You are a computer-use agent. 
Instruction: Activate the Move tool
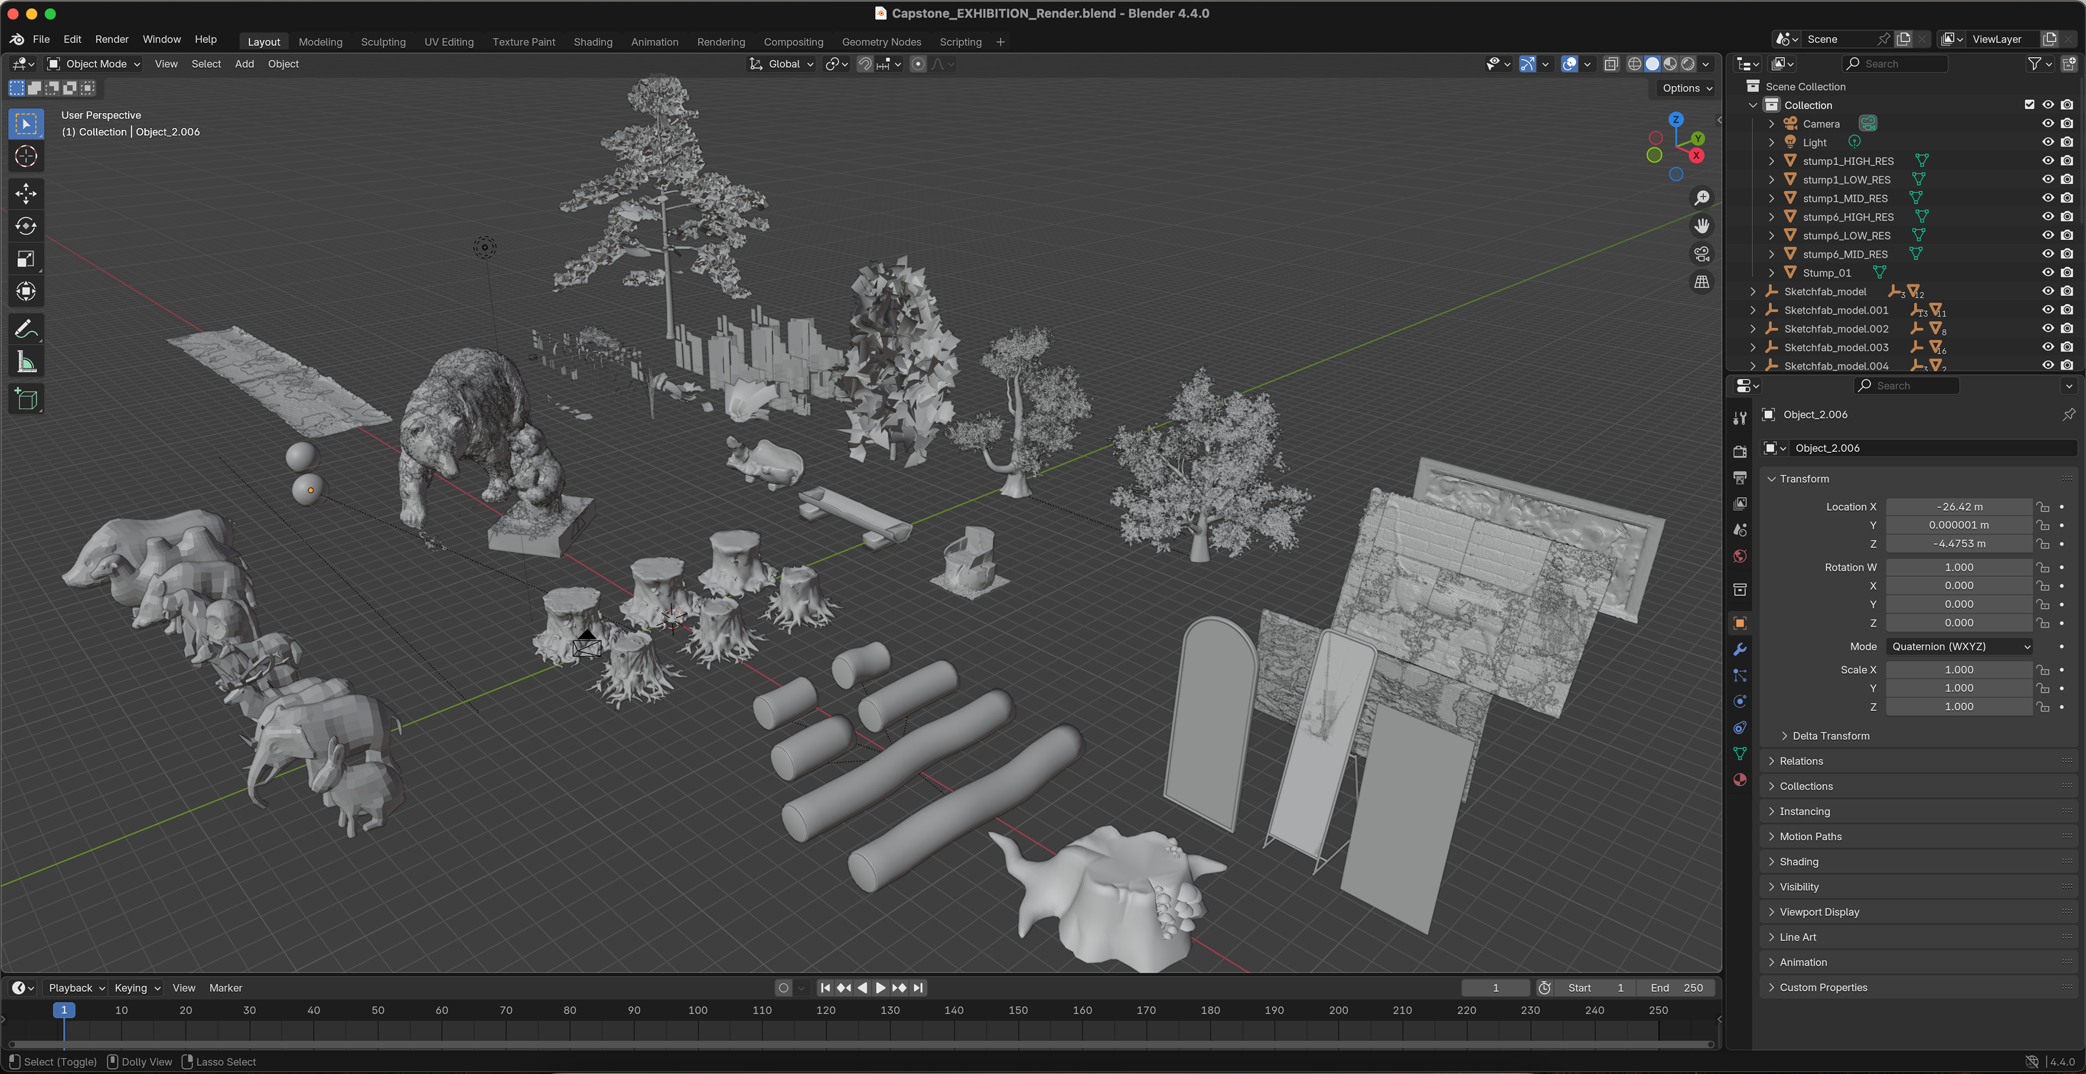coord(26,193)
